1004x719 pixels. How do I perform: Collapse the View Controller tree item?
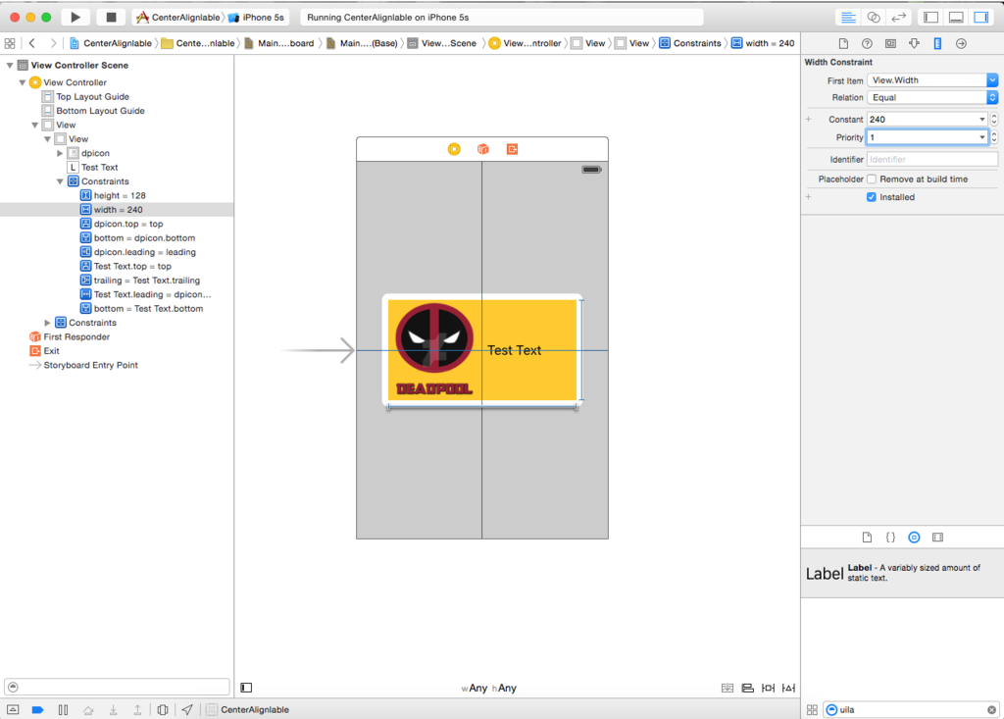[x=23, y=82]
